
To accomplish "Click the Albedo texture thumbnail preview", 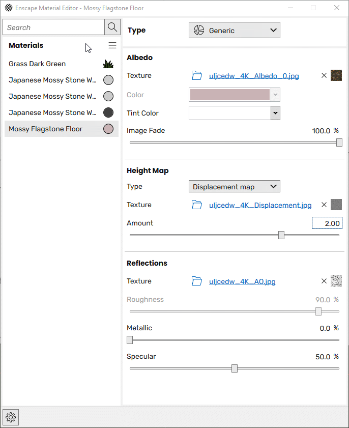I will pyautogui.click(x=336, y=76).
